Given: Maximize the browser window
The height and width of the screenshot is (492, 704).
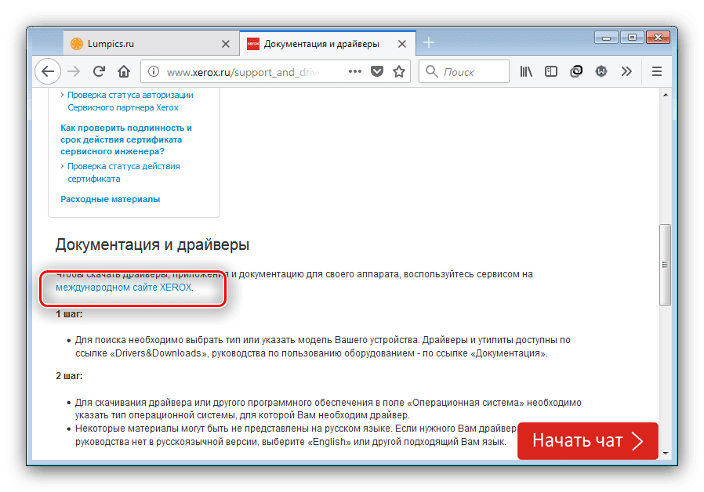Looking at the screenshot, I should (632, 38).
